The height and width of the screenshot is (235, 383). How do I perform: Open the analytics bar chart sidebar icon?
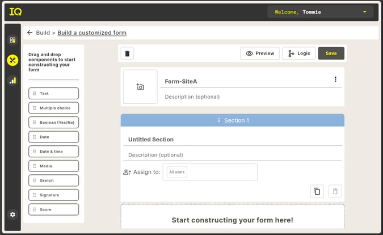(12, 81)
